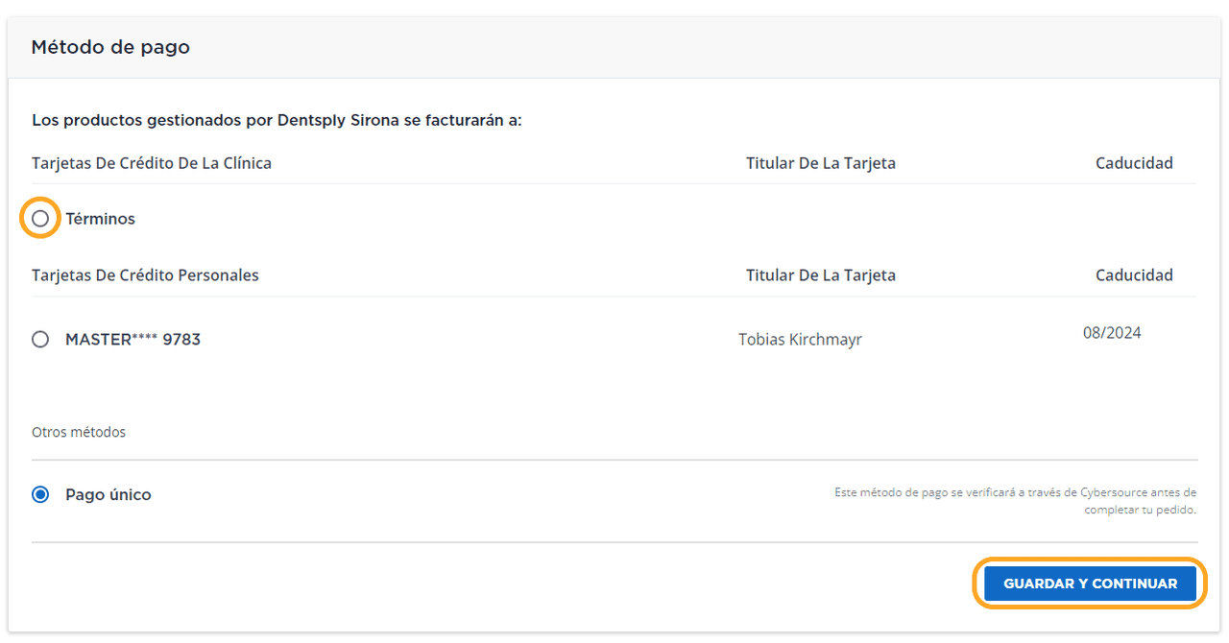
Task: Click the 'completar tu pedido' note line
Action: pos(1140,510)
